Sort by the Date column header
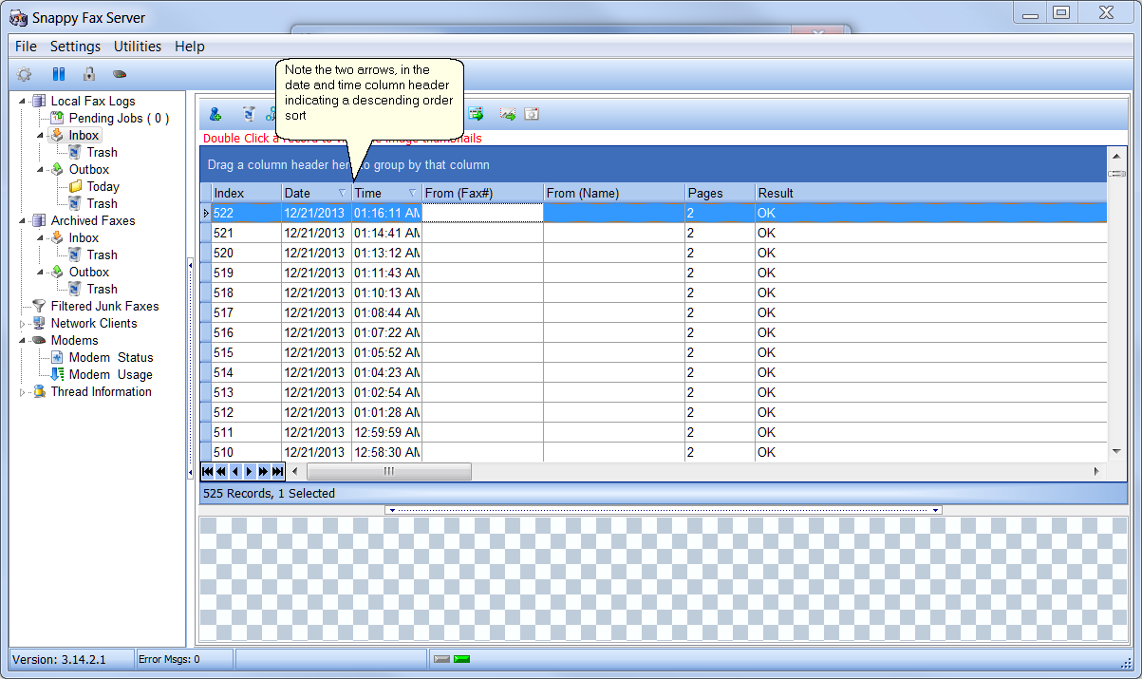 pyautogui.click(x=317, y=193)
